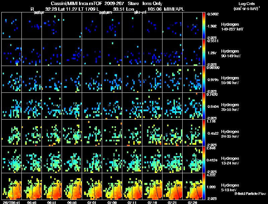Click the '1.118' colorbar maximum value

(211, 121)
